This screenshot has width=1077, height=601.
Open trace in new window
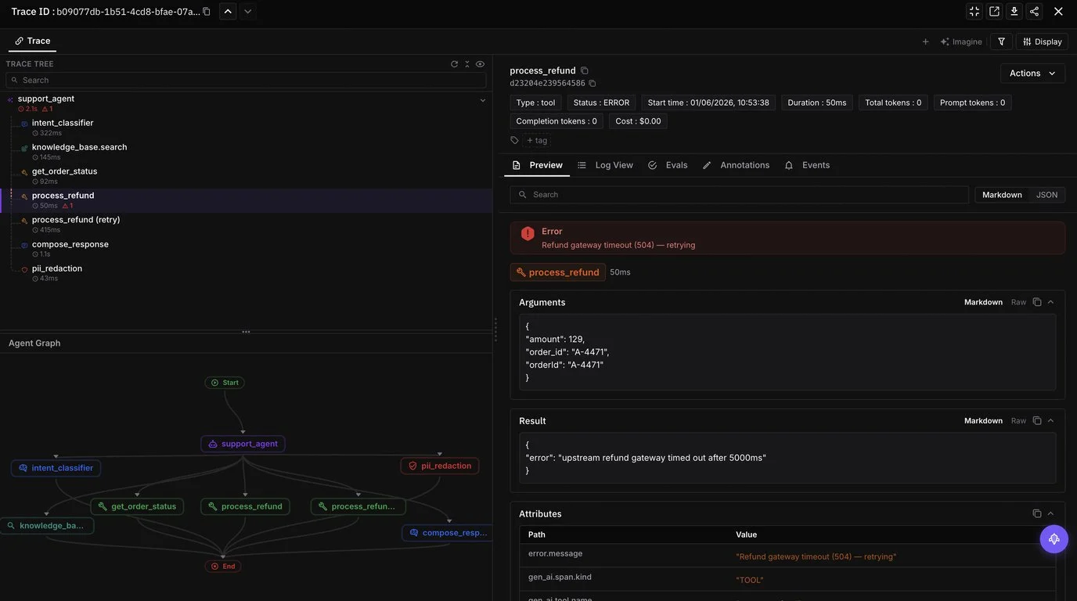(x=994, y=12)
